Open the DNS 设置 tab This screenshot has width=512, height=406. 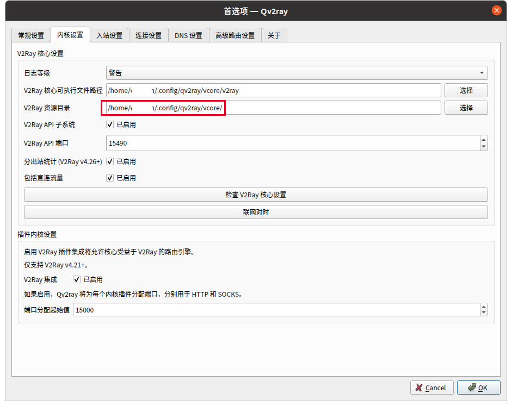click(x=188, y=35)
